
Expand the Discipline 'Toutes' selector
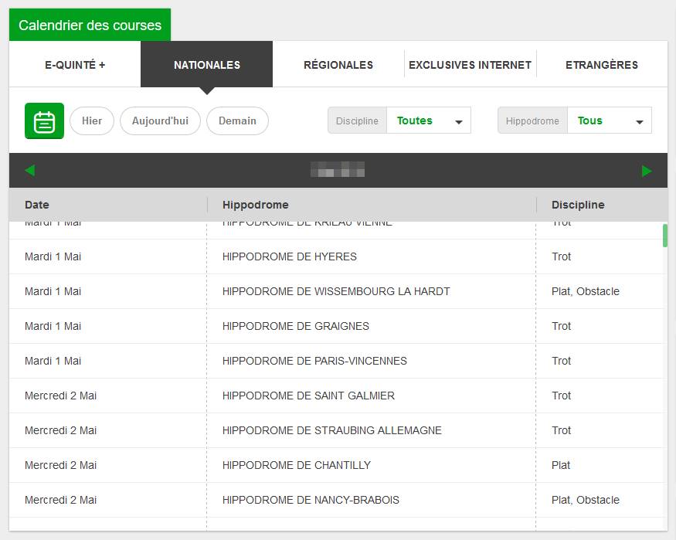tap(415, 121)
